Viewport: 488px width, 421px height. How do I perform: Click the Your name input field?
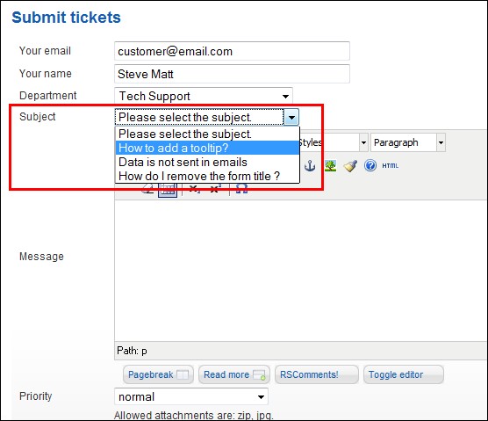(233, 74)
